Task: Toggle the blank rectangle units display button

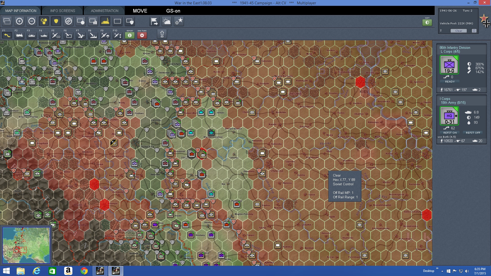Action: (118, 21)
